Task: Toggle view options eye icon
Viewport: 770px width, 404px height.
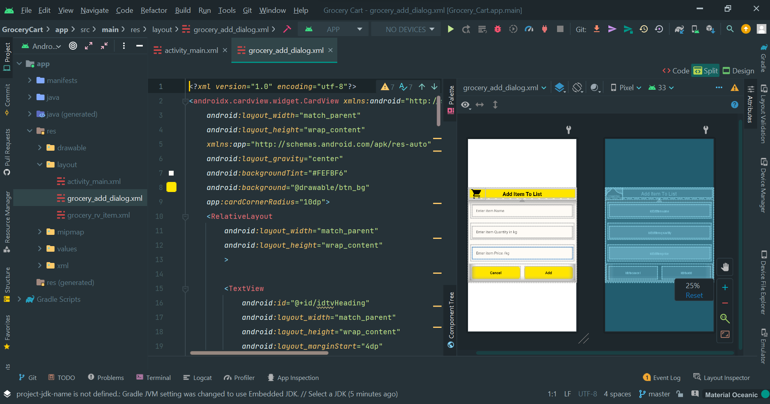Action: tap(465, 105)
